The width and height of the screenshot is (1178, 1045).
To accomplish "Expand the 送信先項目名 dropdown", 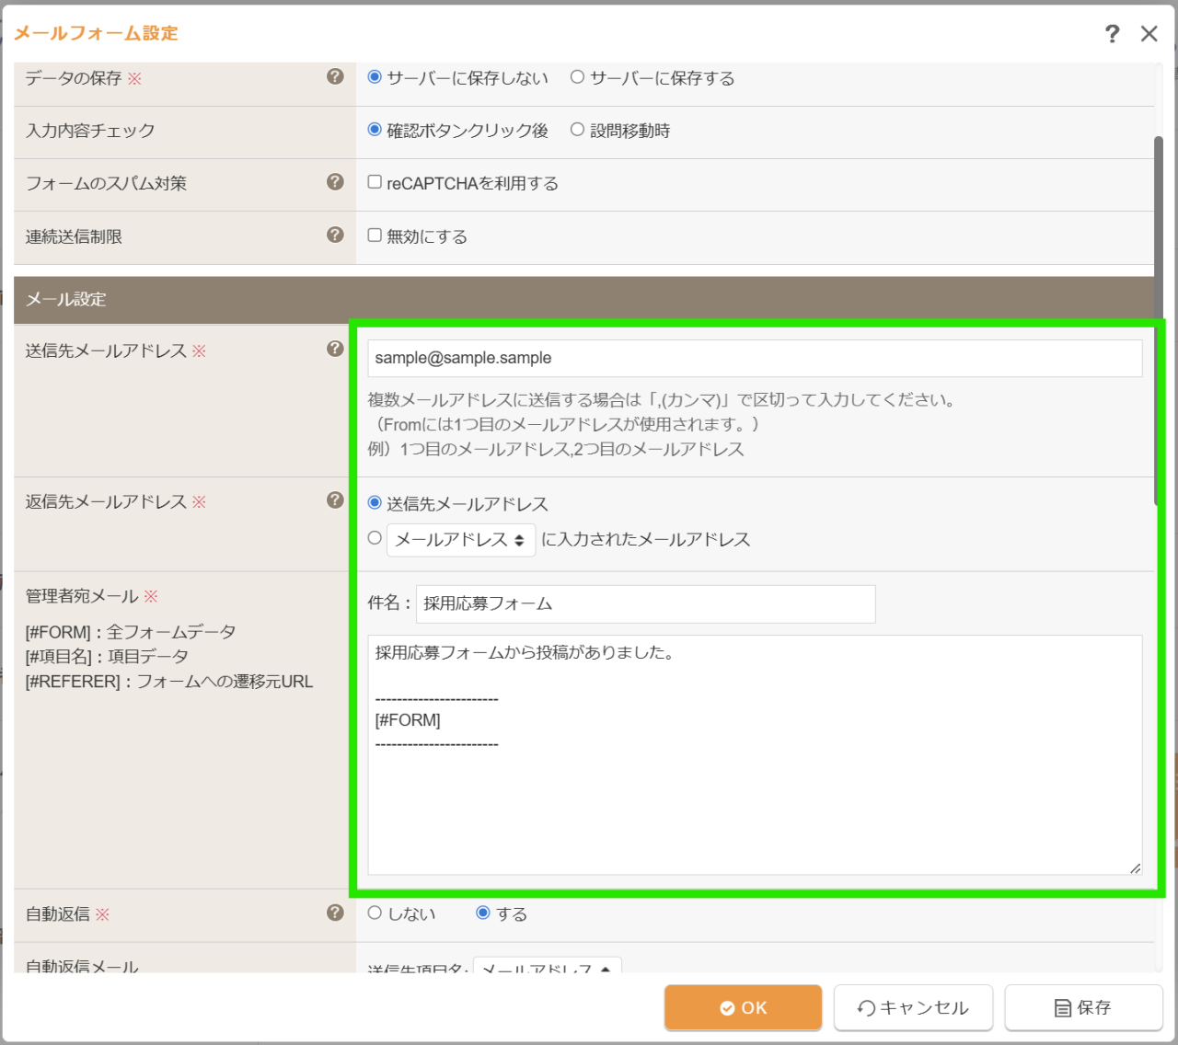I will pyautogui.click(x=547, y=968).
